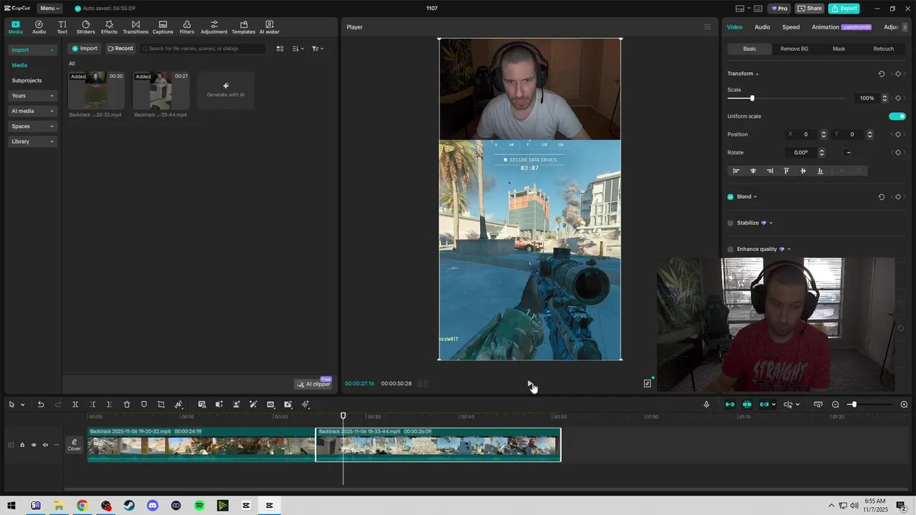Image resolution: width=916 pixels, height=515 pixels.
Task: Open the media filter dropdown
Action: pos(318,49)
